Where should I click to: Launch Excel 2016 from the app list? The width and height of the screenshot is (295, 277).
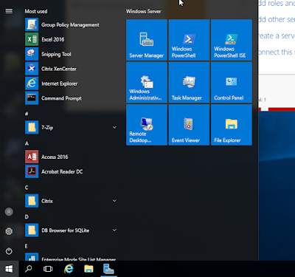point(72,39)
